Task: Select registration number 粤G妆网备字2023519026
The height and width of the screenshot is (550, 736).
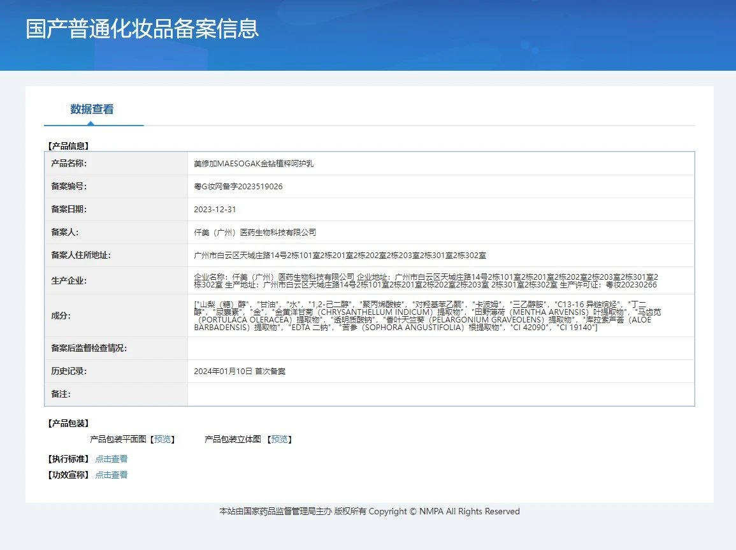Action: pos(238,187)
